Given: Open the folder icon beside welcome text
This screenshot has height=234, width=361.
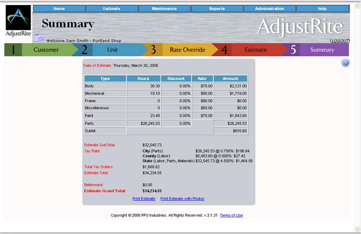Looking at the screenshot, I should (40, 38).
